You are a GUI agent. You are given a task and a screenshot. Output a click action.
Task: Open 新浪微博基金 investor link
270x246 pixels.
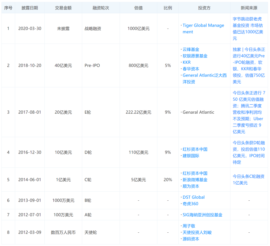[x=195, y=180]
